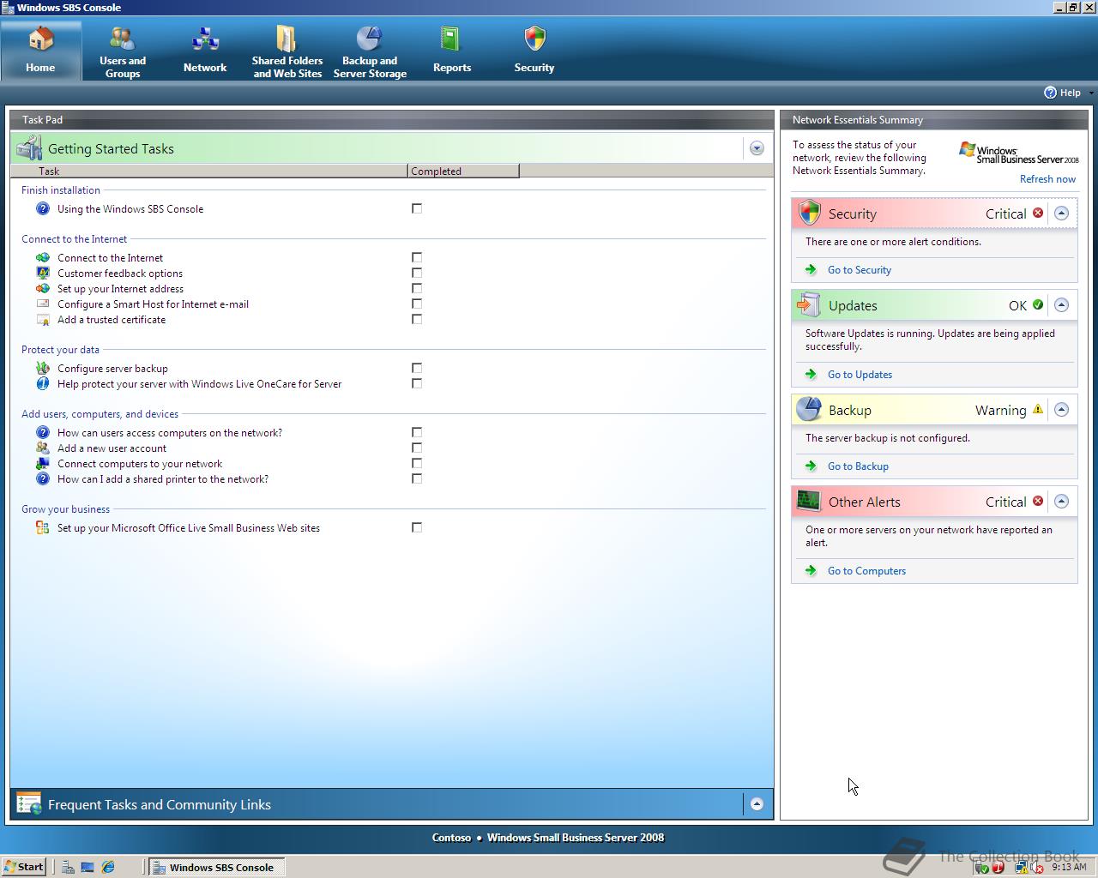The width and height of the screenshot is (1098, 878).
Task: Click the Security Critical red status icon
Action: click(x=1038, y=213)
